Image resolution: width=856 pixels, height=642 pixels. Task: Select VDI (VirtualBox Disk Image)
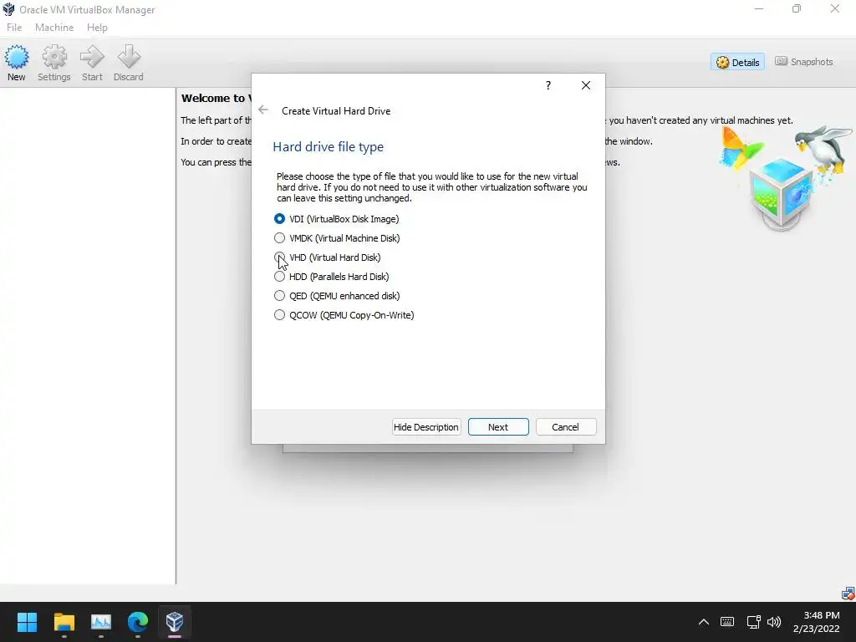coord(337,219)
